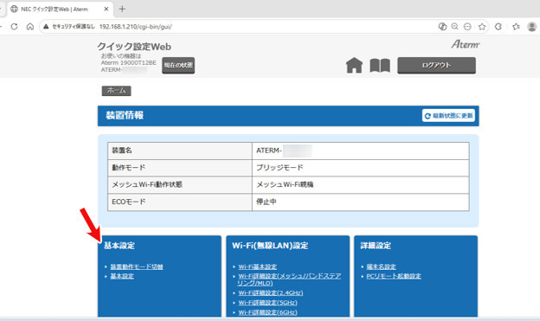Click the 詳細設定 panel heading
The image size is (540, 321).
tap(376, 246)
